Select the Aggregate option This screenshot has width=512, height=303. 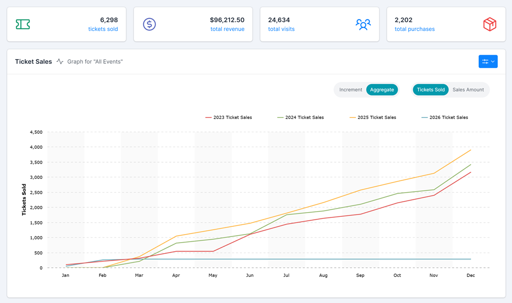(x=382, y=89)
